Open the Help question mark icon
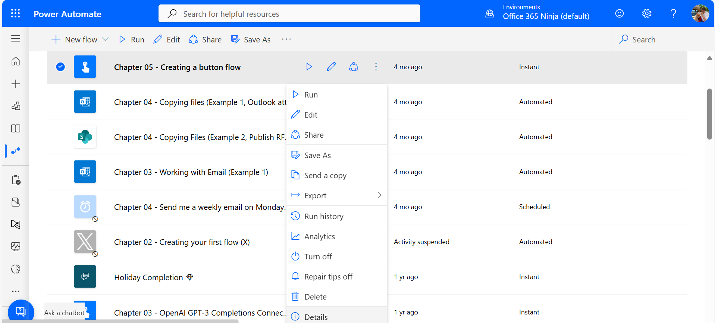The width and height of the screenshot is (715, 323). point(673,14)
